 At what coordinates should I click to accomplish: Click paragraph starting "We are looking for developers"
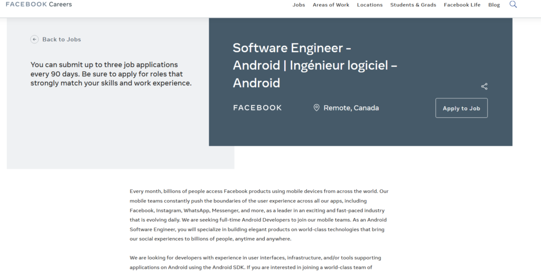pos(255,262)
